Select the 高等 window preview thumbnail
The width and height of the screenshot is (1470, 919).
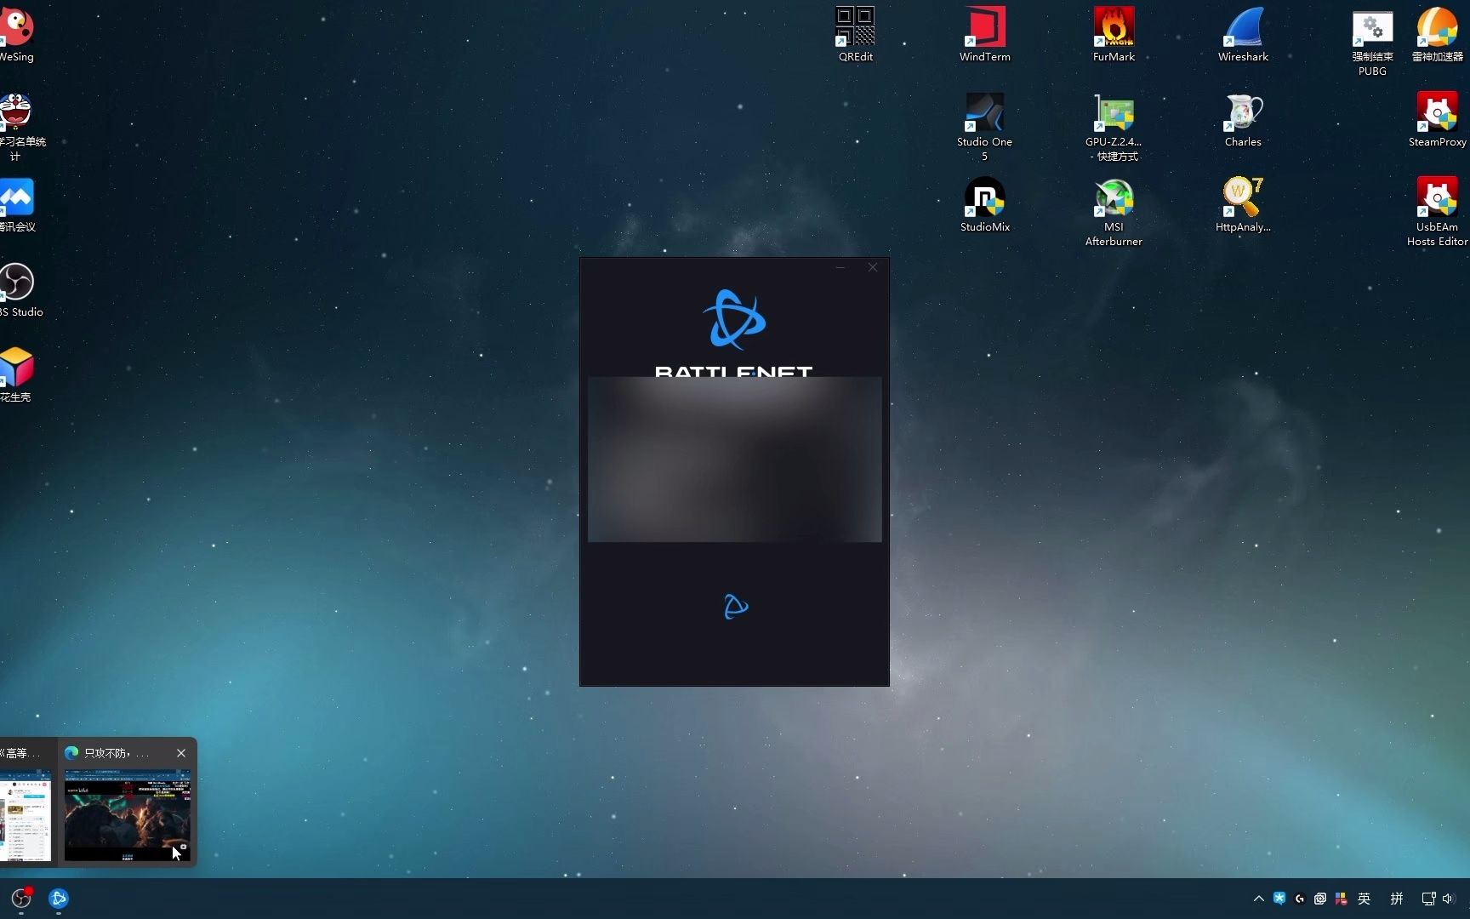click(x=26, y=816)
